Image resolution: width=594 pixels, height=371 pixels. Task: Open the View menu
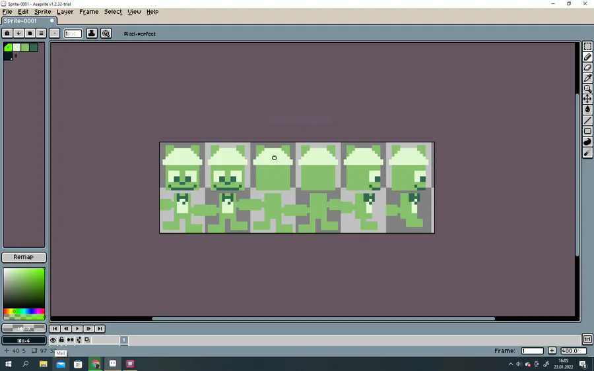click(x=134, y=12)
